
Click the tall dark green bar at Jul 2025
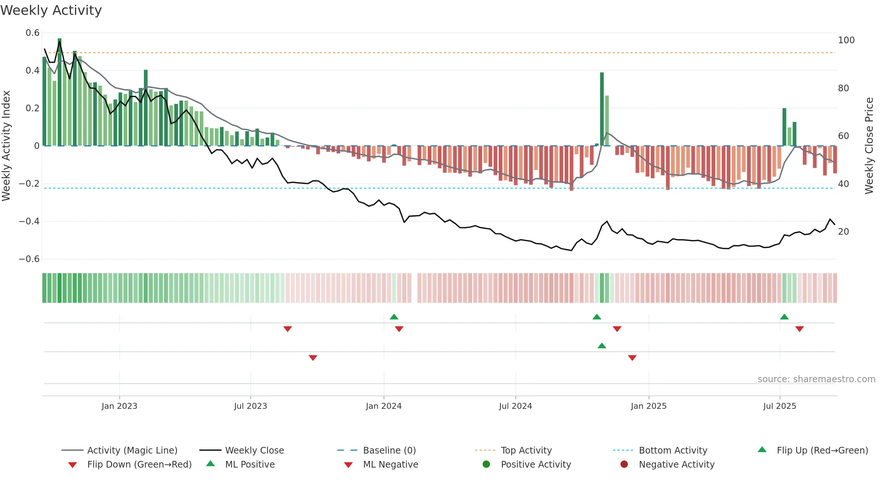(784, 127)
